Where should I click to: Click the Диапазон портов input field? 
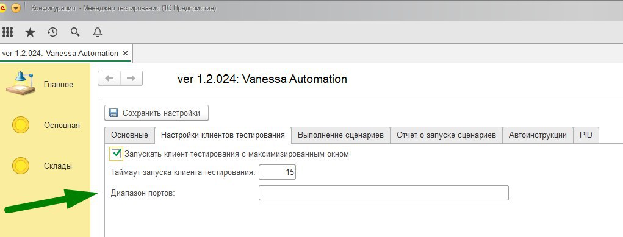[383, 193]
